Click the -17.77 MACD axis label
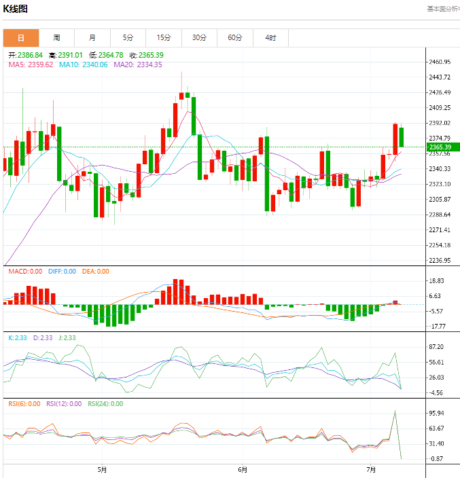This screenshot has width=460, height=478. (438, 327)
